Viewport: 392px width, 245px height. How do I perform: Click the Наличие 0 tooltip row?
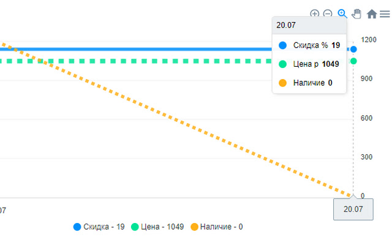pos(309,83)
